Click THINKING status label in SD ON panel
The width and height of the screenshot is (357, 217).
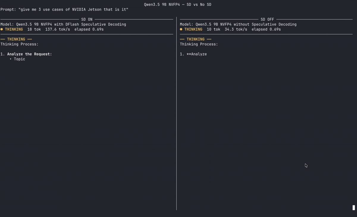pyautogui.click(x=14, y=29)
